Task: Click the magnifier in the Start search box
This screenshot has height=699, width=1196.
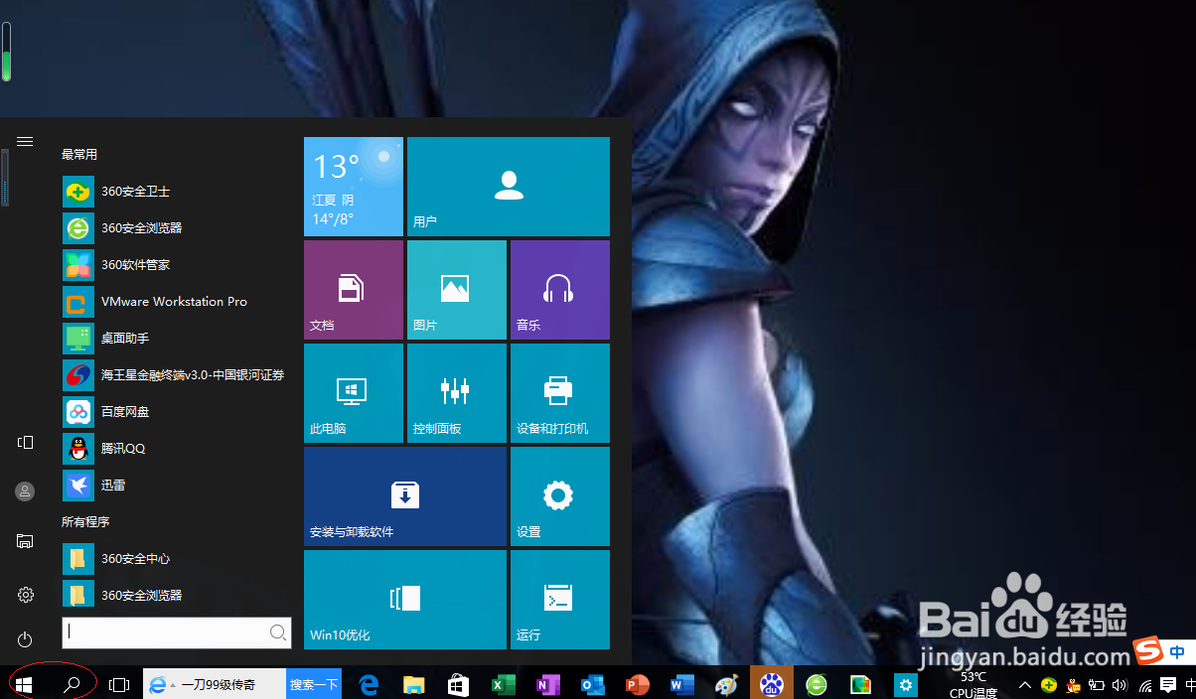Action: (x=278, y=632)
